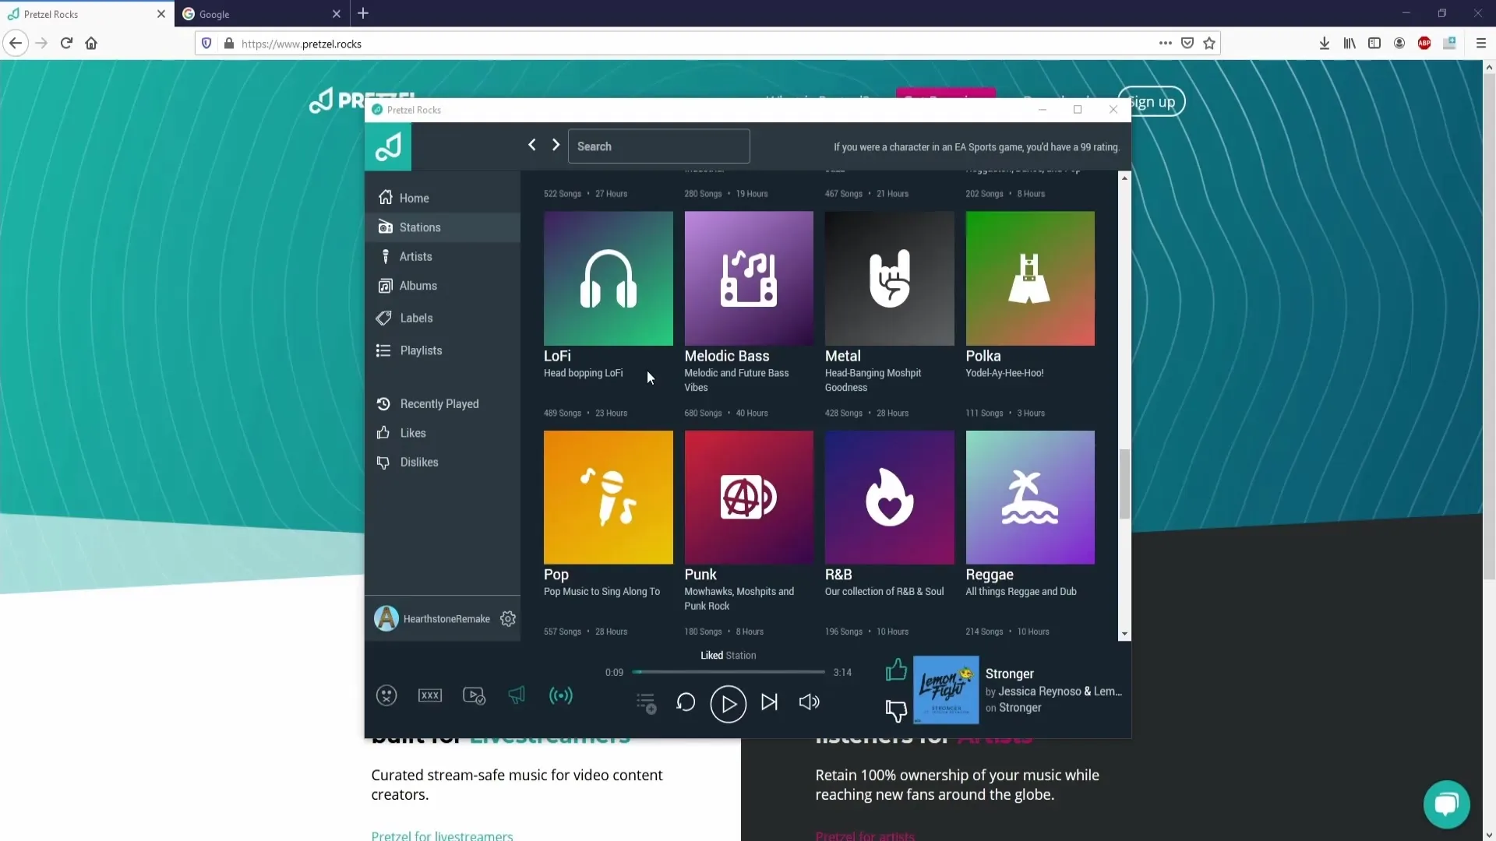Screen dimensions: 1496x841
Task: Click the browser Back arrow
Action: click(16, 44)
